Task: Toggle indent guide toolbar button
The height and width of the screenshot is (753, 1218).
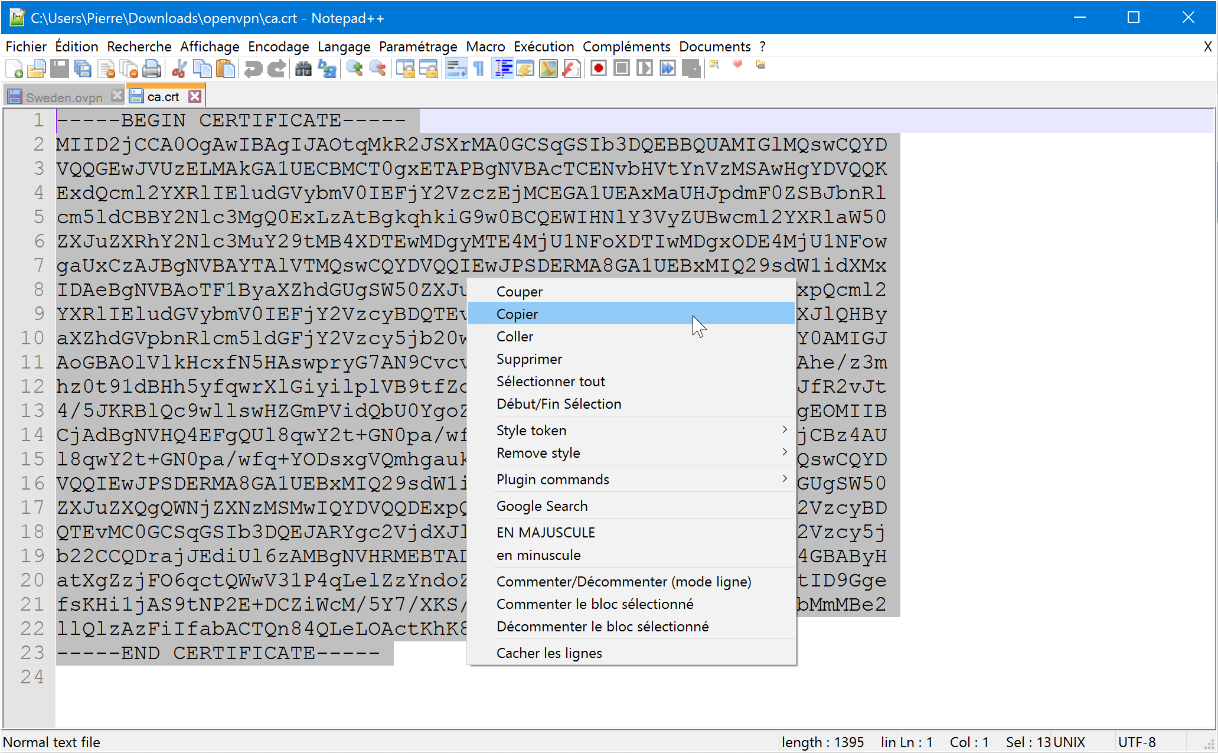Action: click(x=503, y=69)
